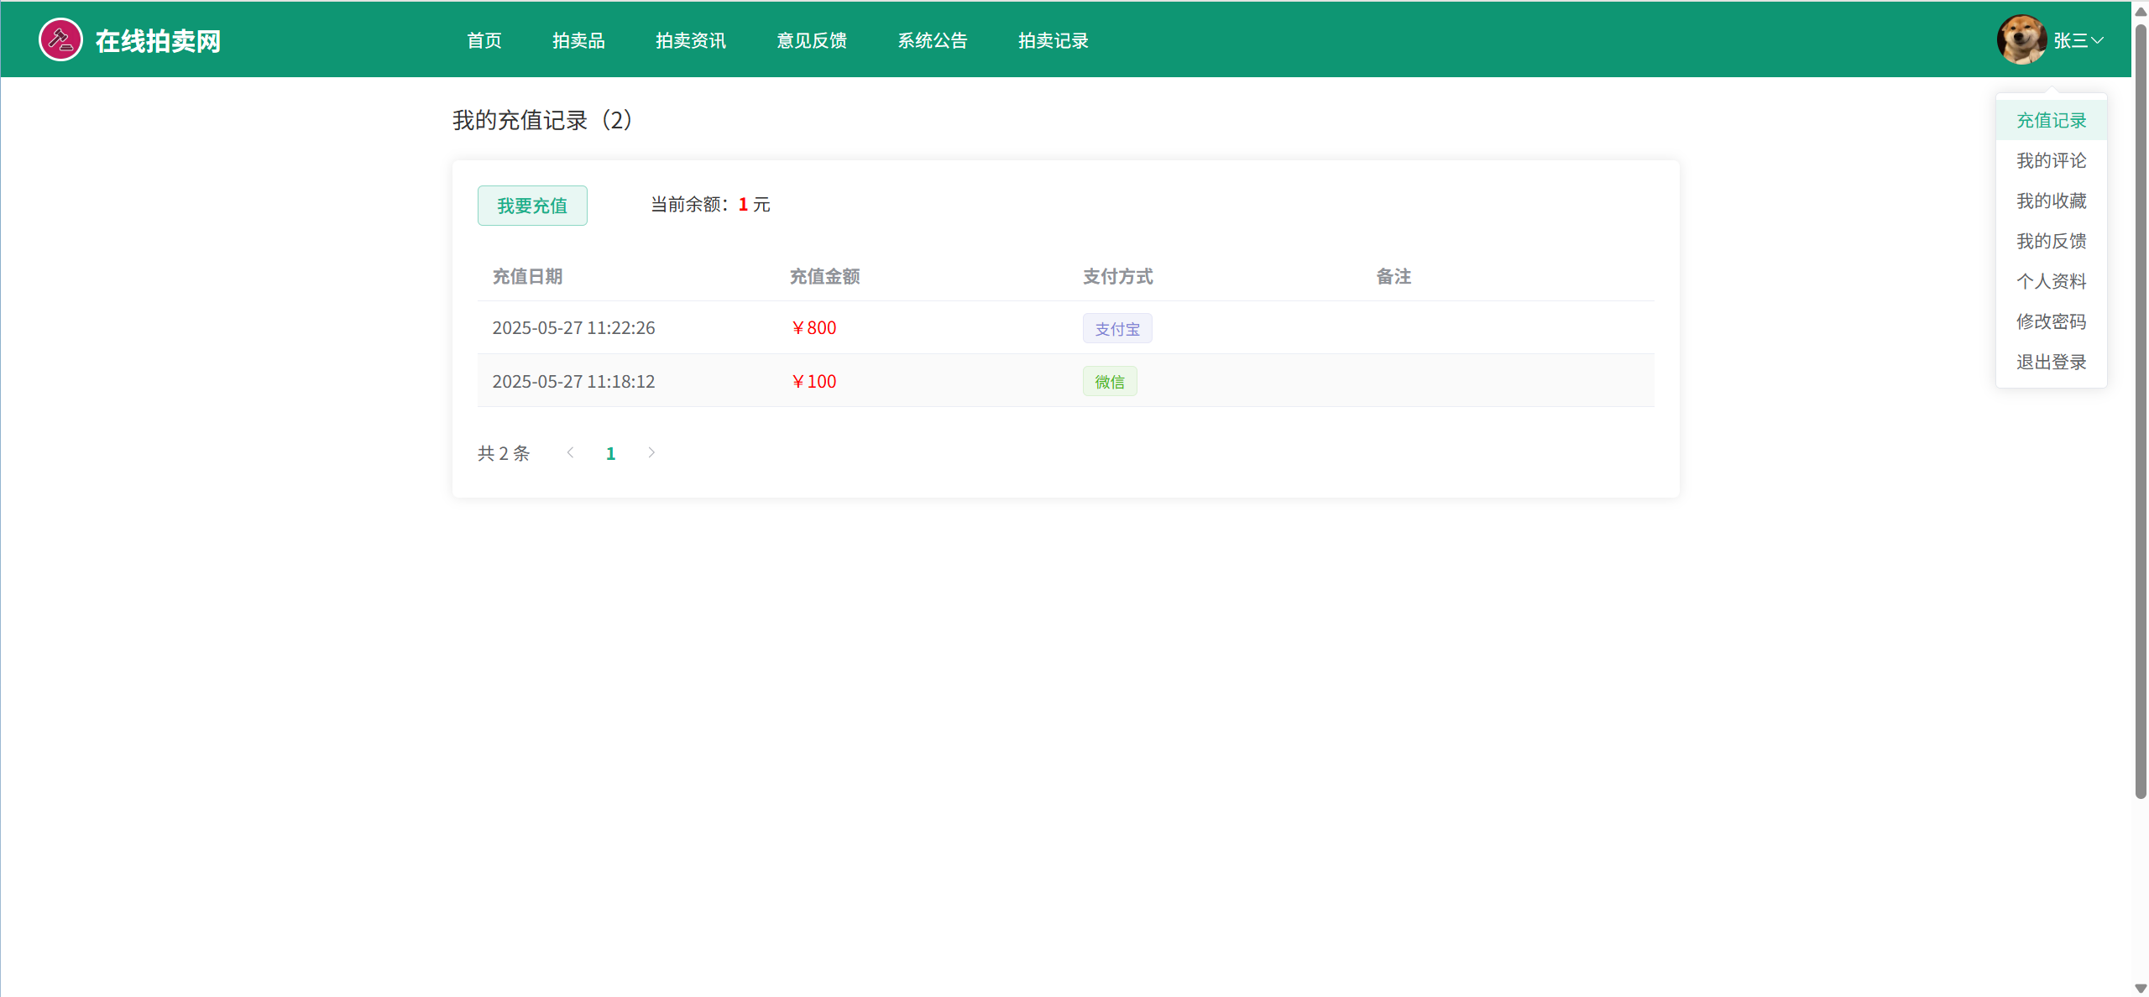Select page 1 in pagination
This screenshot has width=2149, height=997.
pos(611,454)
